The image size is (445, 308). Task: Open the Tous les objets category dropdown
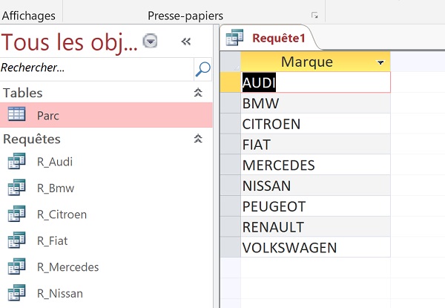click(x=150, y=42)
